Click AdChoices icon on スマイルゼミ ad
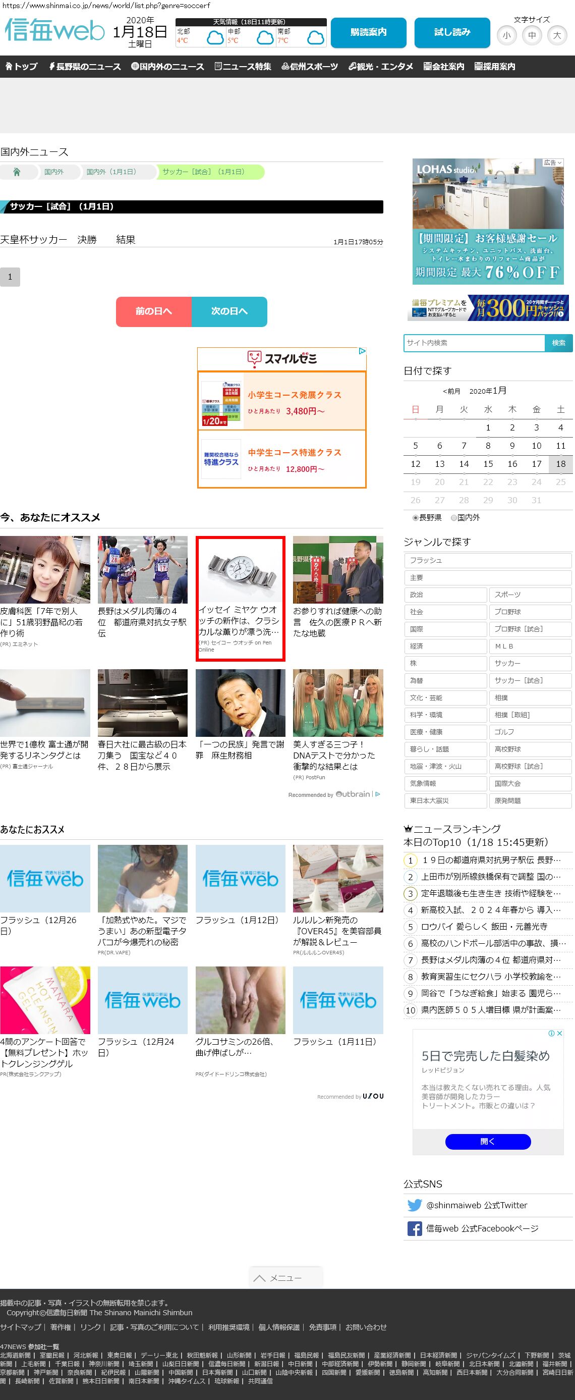 [x=362, y=351]
